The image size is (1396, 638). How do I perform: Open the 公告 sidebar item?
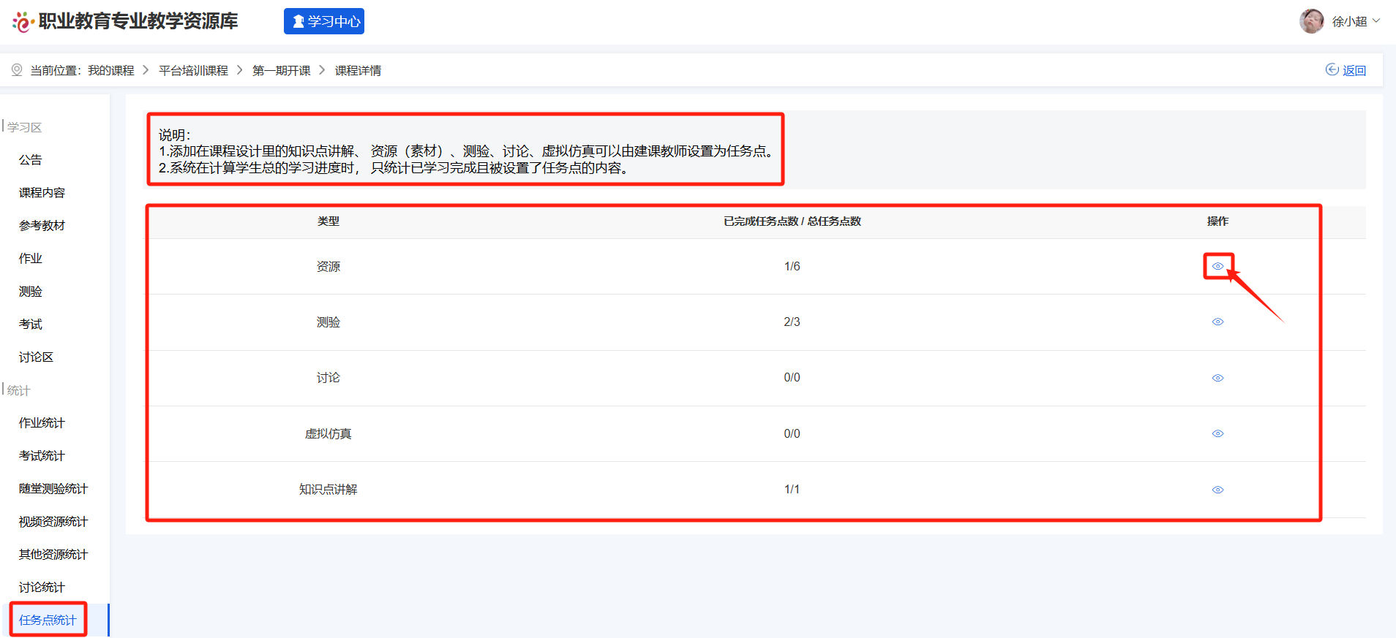tap(31, 160)
